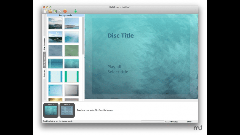Open a project with the folder icon
This screenshot has width=240, height=135.
[50, 11]
